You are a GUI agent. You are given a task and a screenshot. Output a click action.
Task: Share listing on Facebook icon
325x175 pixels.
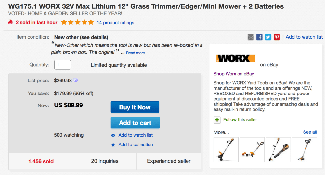pos(259,37)
